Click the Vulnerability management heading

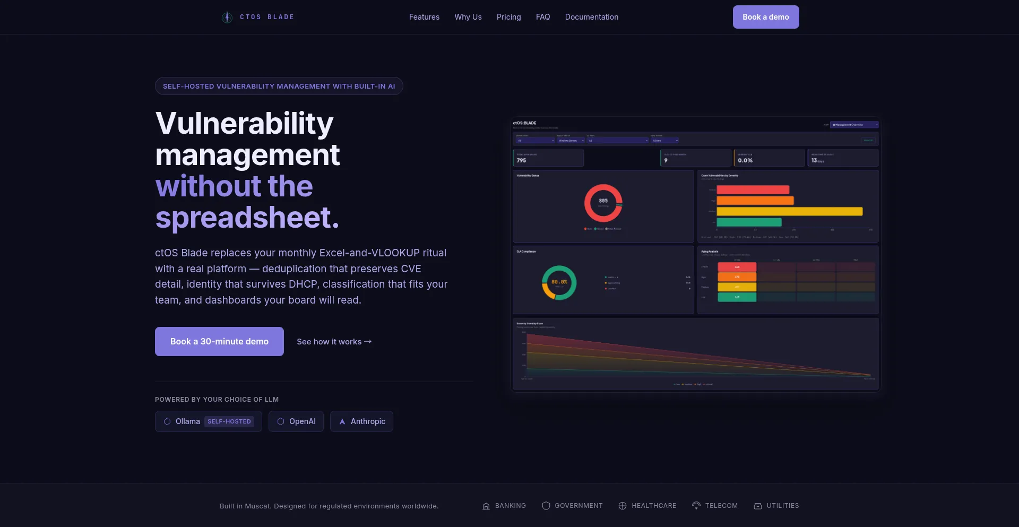click(x=247, y=170)
